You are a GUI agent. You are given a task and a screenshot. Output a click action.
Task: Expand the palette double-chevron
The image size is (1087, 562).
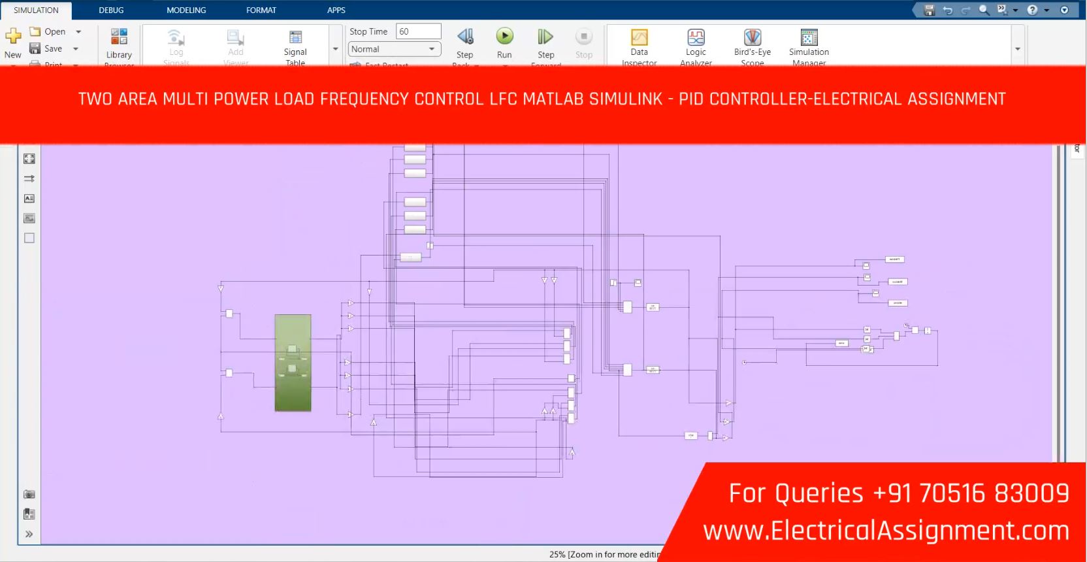pos(29,534)
